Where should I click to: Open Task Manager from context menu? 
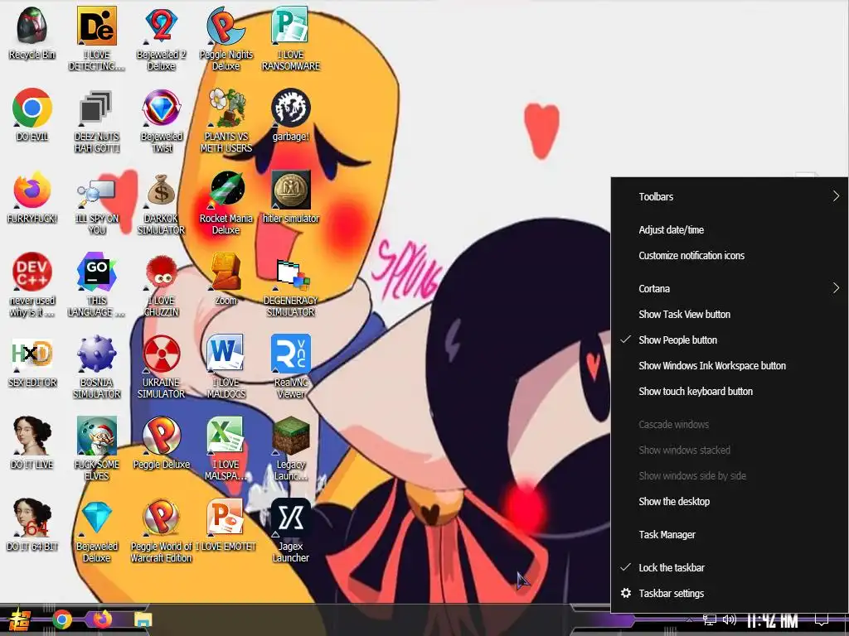(729, 534)
